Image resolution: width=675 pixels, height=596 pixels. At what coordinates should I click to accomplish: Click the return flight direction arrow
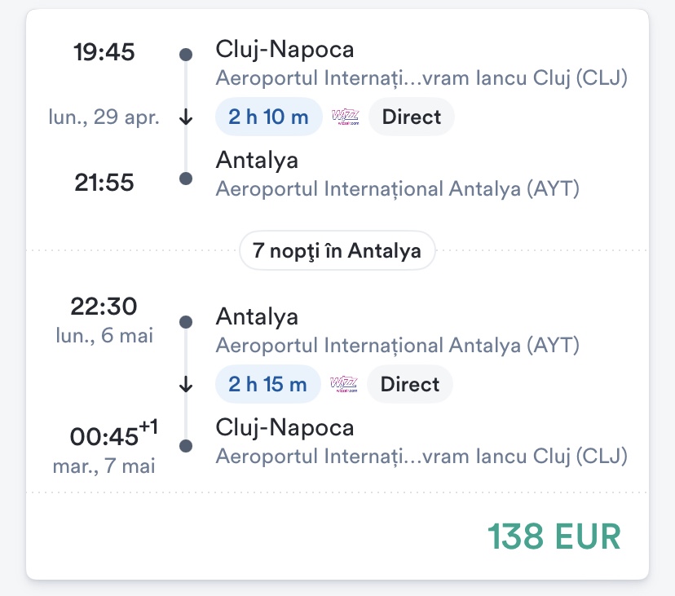(186, 384)
